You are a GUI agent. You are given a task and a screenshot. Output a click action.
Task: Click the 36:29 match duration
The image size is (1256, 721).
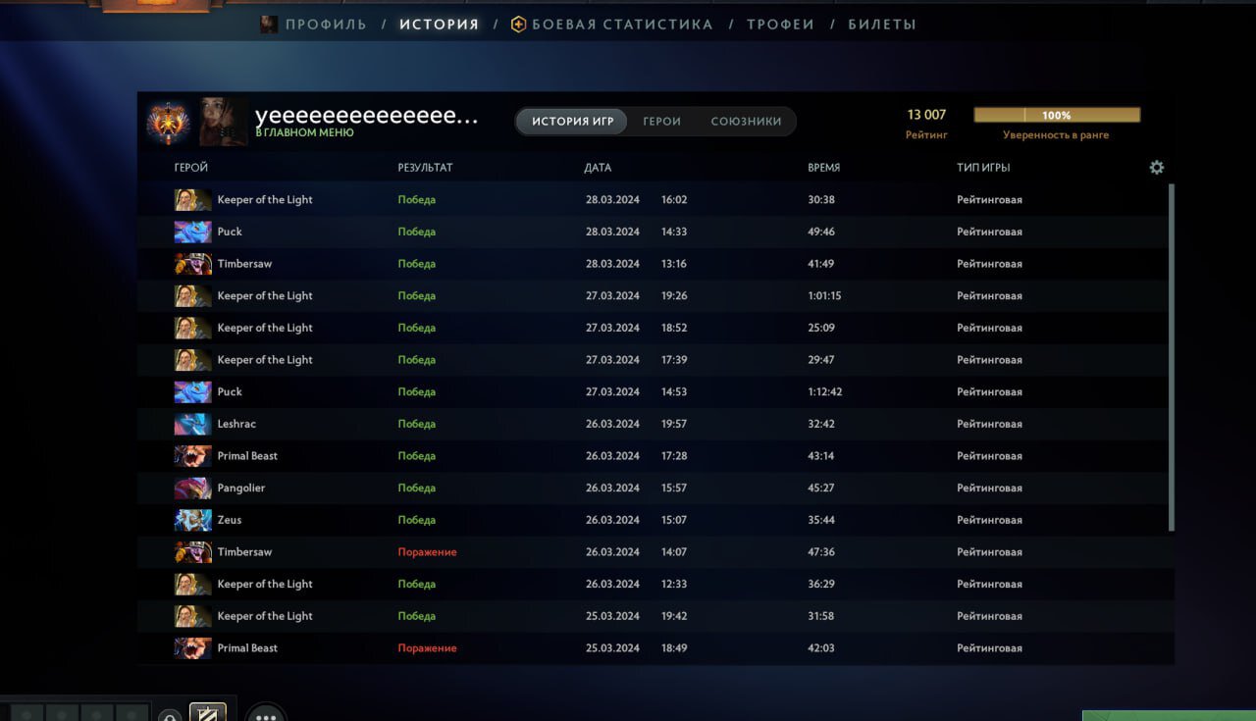click(x=821, y=585)
